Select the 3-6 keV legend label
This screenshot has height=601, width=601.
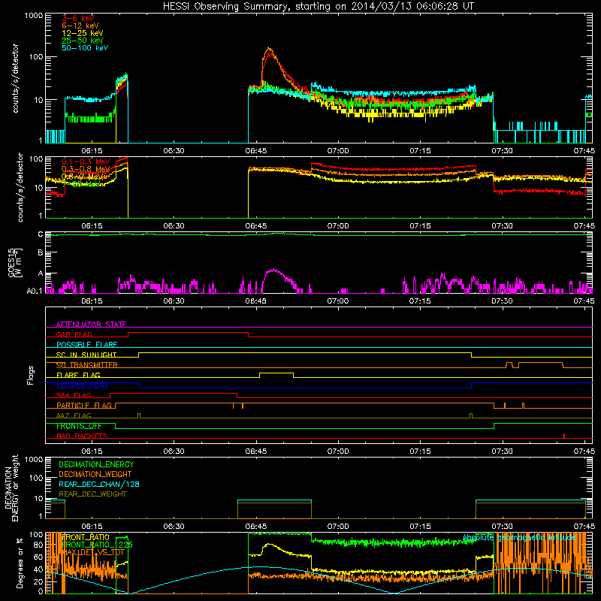pos(78,18)
